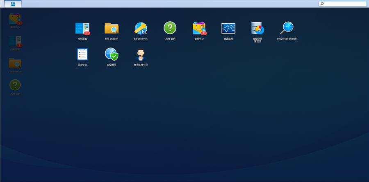Screen dimensions: 369x182
Task: Click the dimmed 套件中心 desktop shortcut
Action: 15,19
